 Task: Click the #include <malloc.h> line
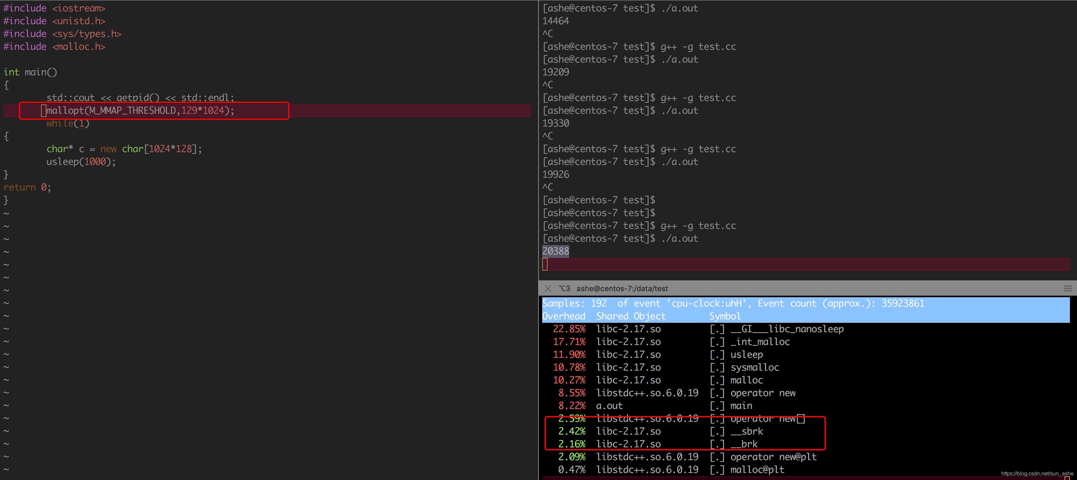click(x=54, y=46)
